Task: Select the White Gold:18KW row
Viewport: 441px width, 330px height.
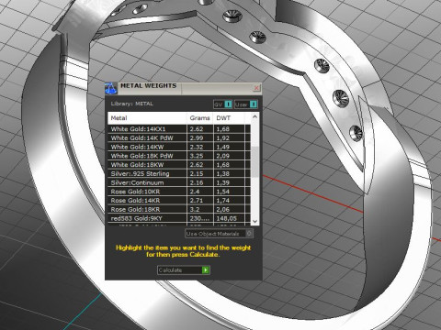Action: [x=179, y=165]
